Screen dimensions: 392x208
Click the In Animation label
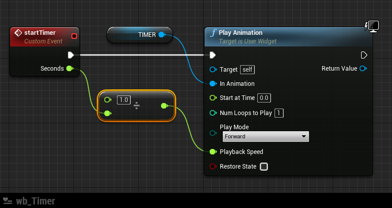pyautogui.click(x=237, y=84)
